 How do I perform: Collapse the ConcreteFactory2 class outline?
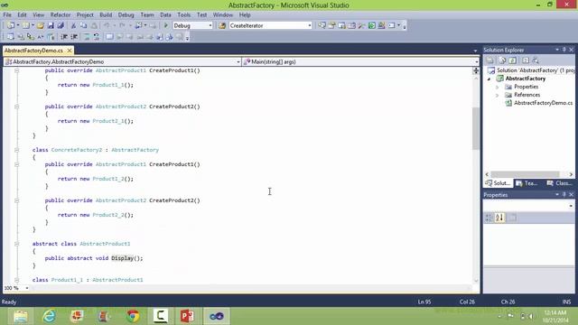coord(16,150)
